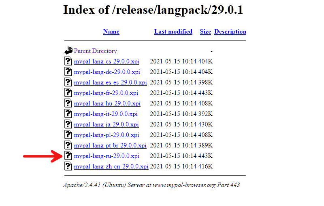The width and height of the screenshot is (324, 206).
Task: Click the file icon beside mypal-lang-cs-29.0.0.xpi
Action: (x=68, y=61)
